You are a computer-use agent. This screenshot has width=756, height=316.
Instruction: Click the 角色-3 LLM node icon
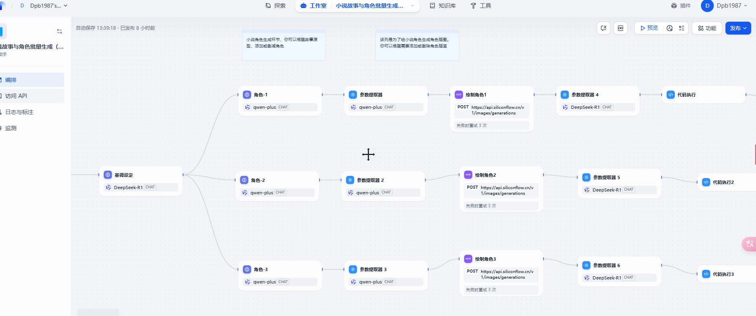click(x=247, y=269)
